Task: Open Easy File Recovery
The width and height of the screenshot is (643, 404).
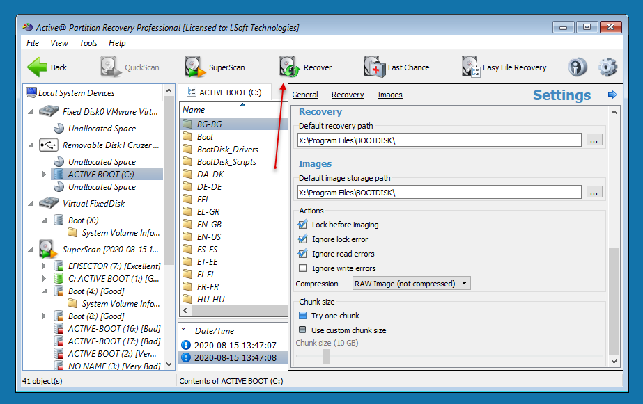Action: [x=504, y=67]
